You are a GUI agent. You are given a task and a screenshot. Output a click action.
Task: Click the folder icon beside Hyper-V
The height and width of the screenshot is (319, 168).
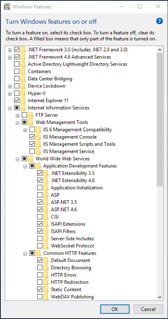tap(23, 93)
